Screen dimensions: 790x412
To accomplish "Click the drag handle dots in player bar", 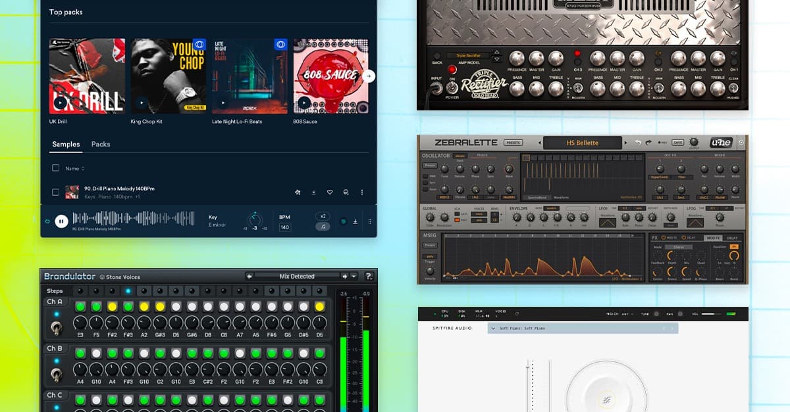I will (x=369, y=221).
